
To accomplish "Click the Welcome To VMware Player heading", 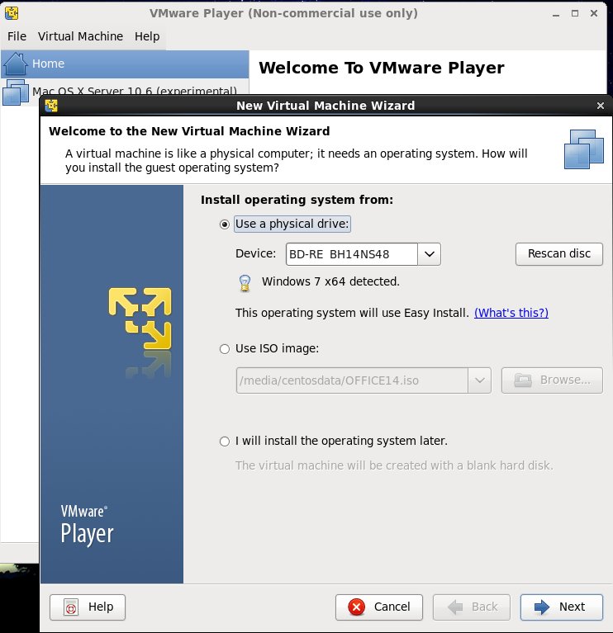I will [382, 68].
